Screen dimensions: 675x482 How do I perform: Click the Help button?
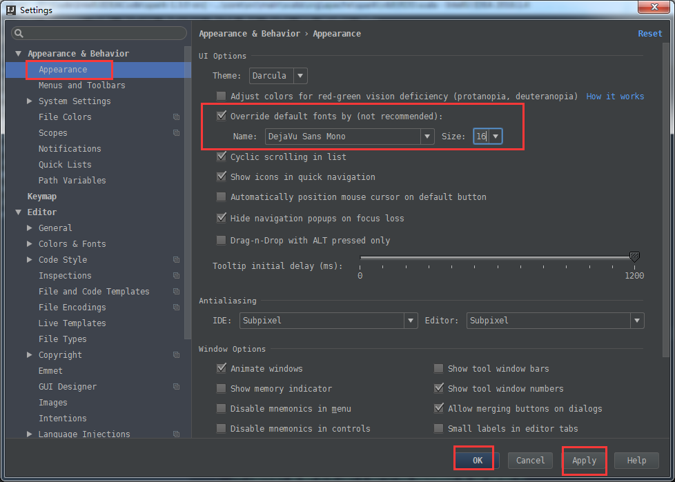click(x=636, y=461)
